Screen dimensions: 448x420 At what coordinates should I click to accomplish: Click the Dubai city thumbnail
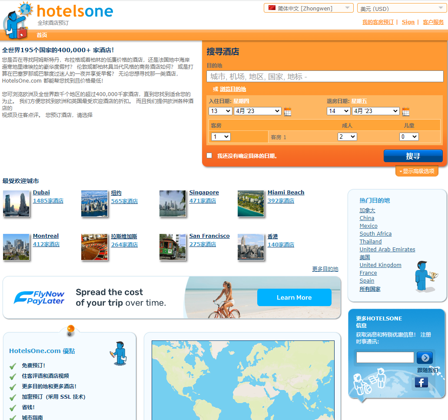pyautogui.click(x=17, y=203)
